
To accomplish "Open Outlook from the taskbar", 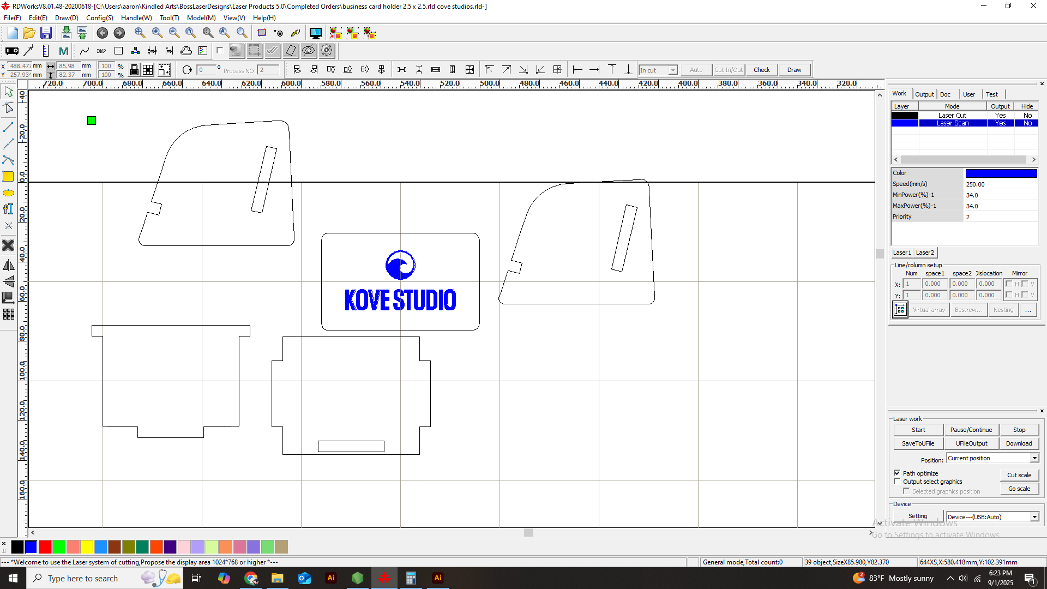I will point(304,578).
